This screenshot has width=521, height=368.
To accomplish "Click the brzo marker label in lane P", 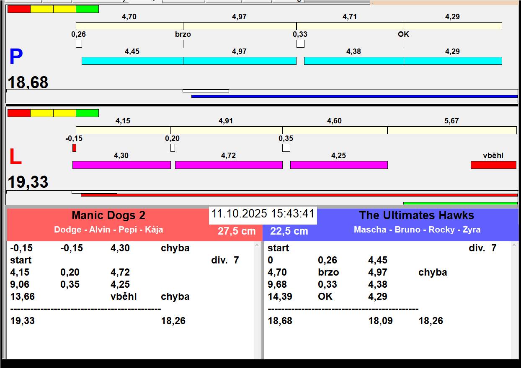I will coord(183,34).
